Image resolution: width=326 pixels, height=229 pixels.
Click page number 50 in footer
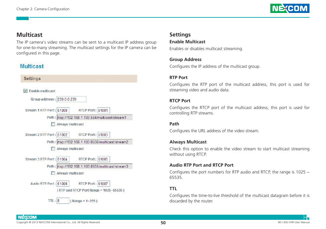163,223
